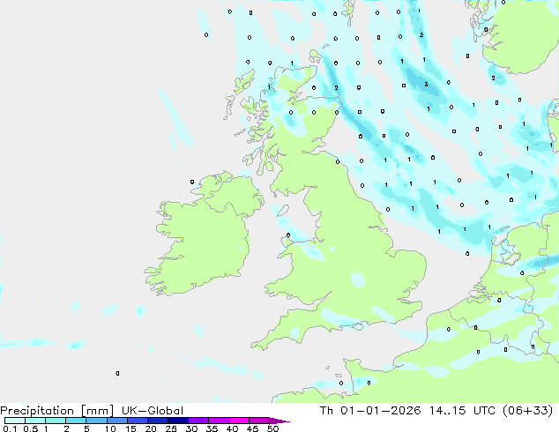
Task: Click the '25' legend scale label
Action: click(171, 428)
